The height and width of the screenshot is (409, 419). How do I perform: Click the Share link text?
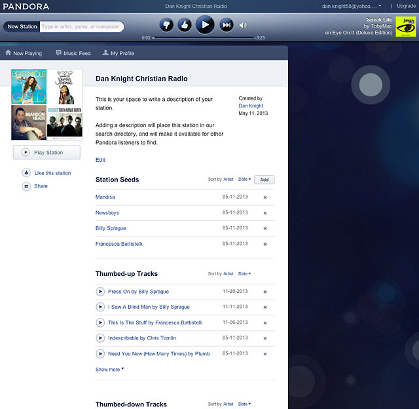(41, 186)
